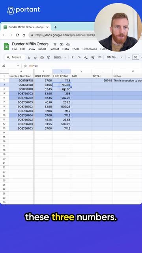Click the Google Sheets logo icon
This screenshot has height=253, width=142.
(6, 47)
